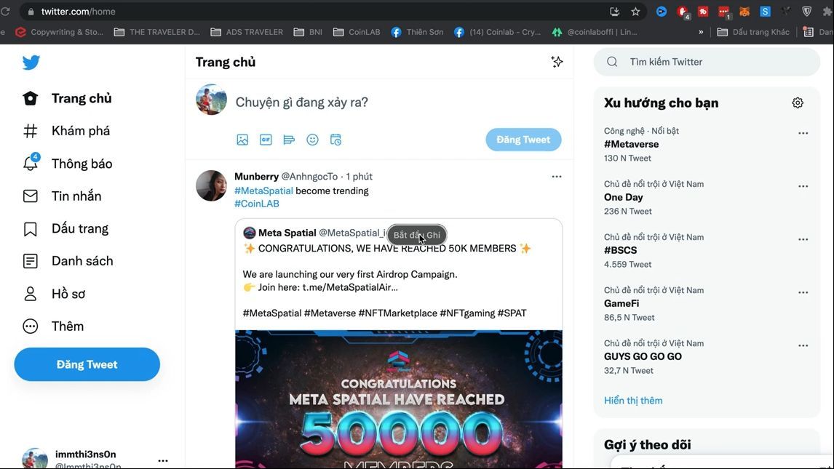Open the #BSCS trend

tap(620, 250)
